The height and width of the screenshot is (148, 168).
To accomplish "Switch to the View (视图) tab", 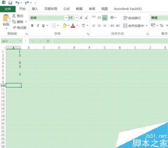I will tap(104, 9).
